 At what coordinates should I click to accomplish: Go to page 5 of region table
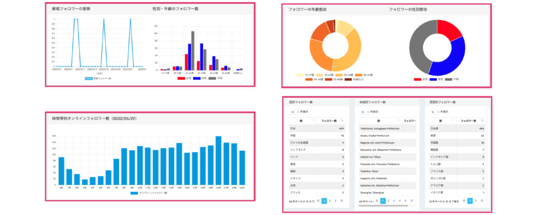pyautogui.click(x=406, y=201)
